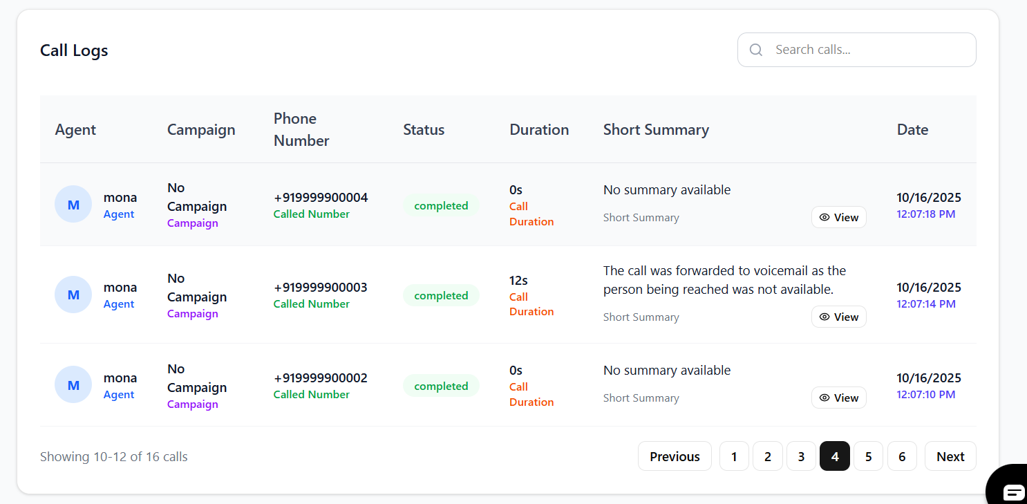View the voicemail-forwarded call summary
This screenshot has height=504, width=1027.
point(838,317)
